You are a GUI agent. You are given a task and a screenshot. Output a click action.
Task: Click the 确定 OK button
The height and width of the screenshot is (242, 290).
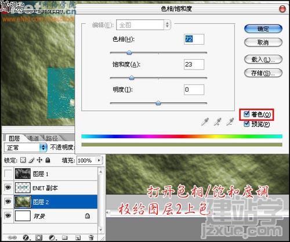tap(263, 29)
